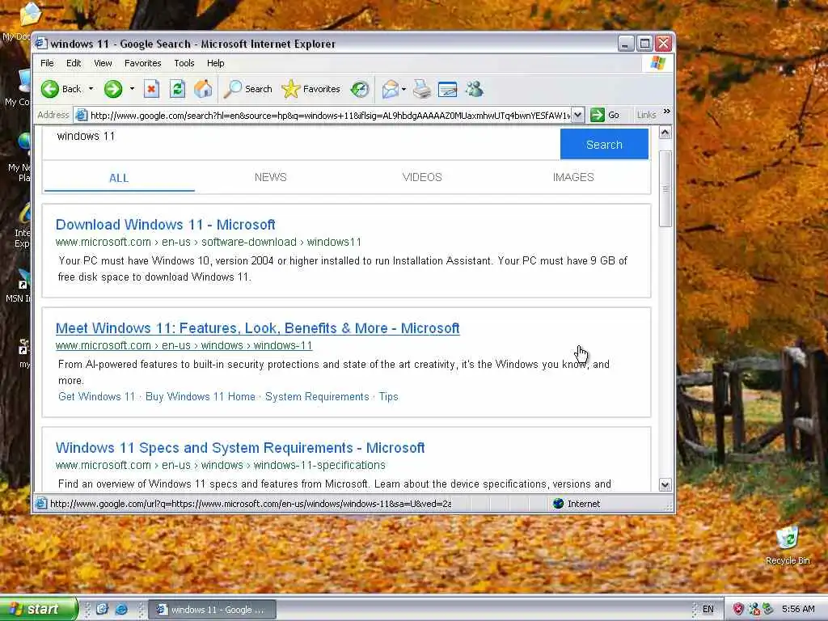Image resolution: width=828 pixels, height=621 pixels.
Task: Go to the Home page icon
Action: point(203,89)
